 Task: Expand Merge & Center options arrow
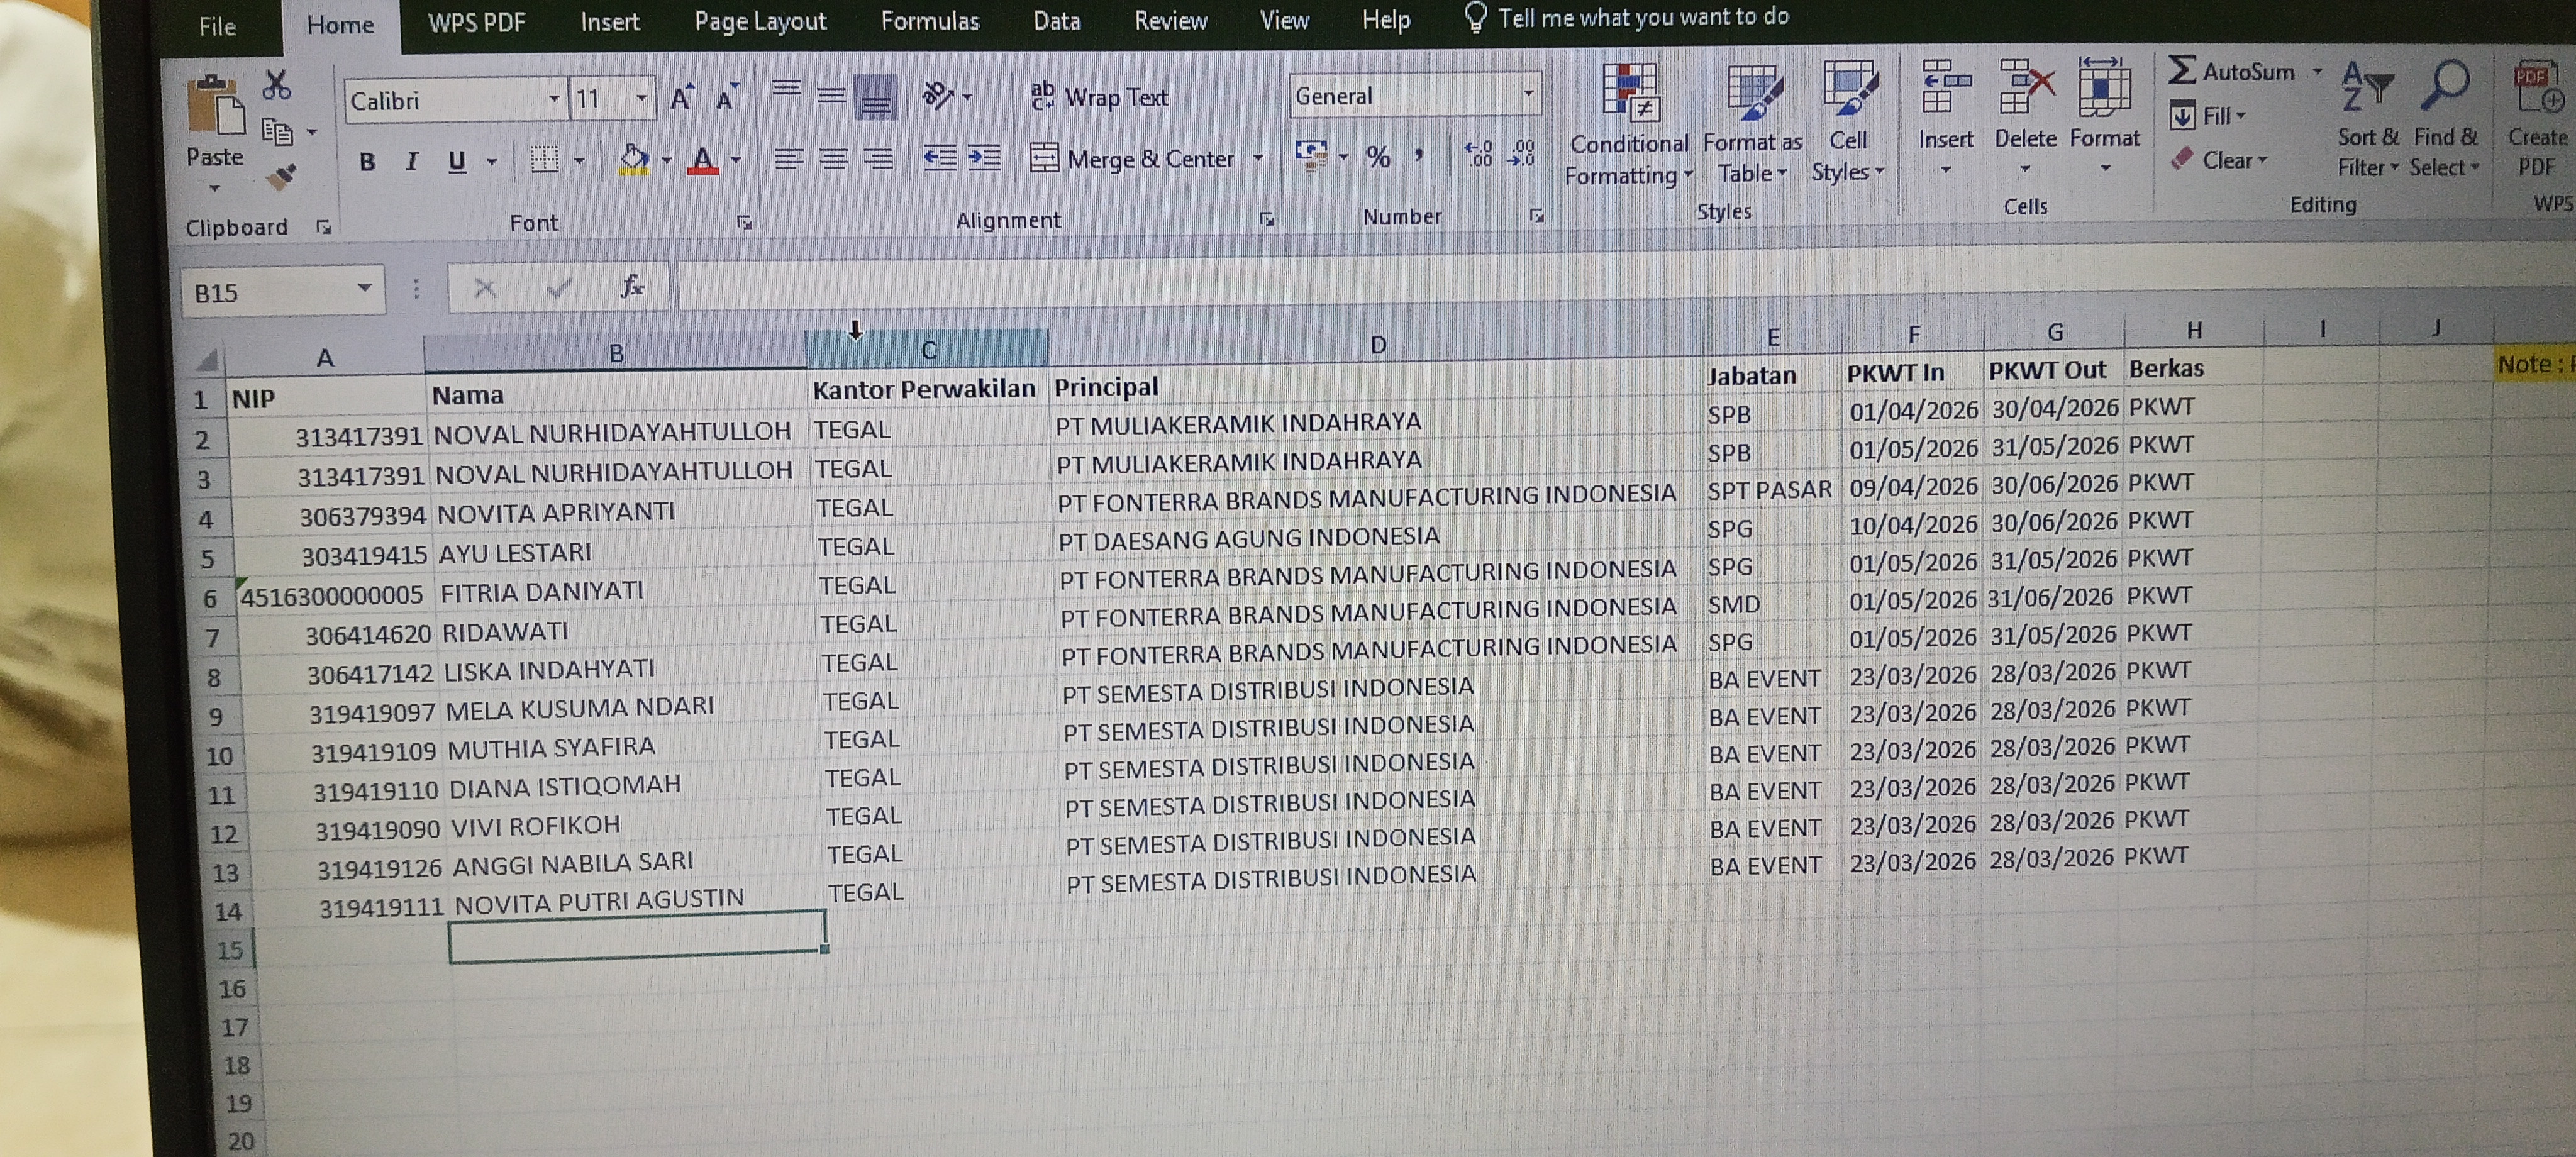pos(1257,157)
